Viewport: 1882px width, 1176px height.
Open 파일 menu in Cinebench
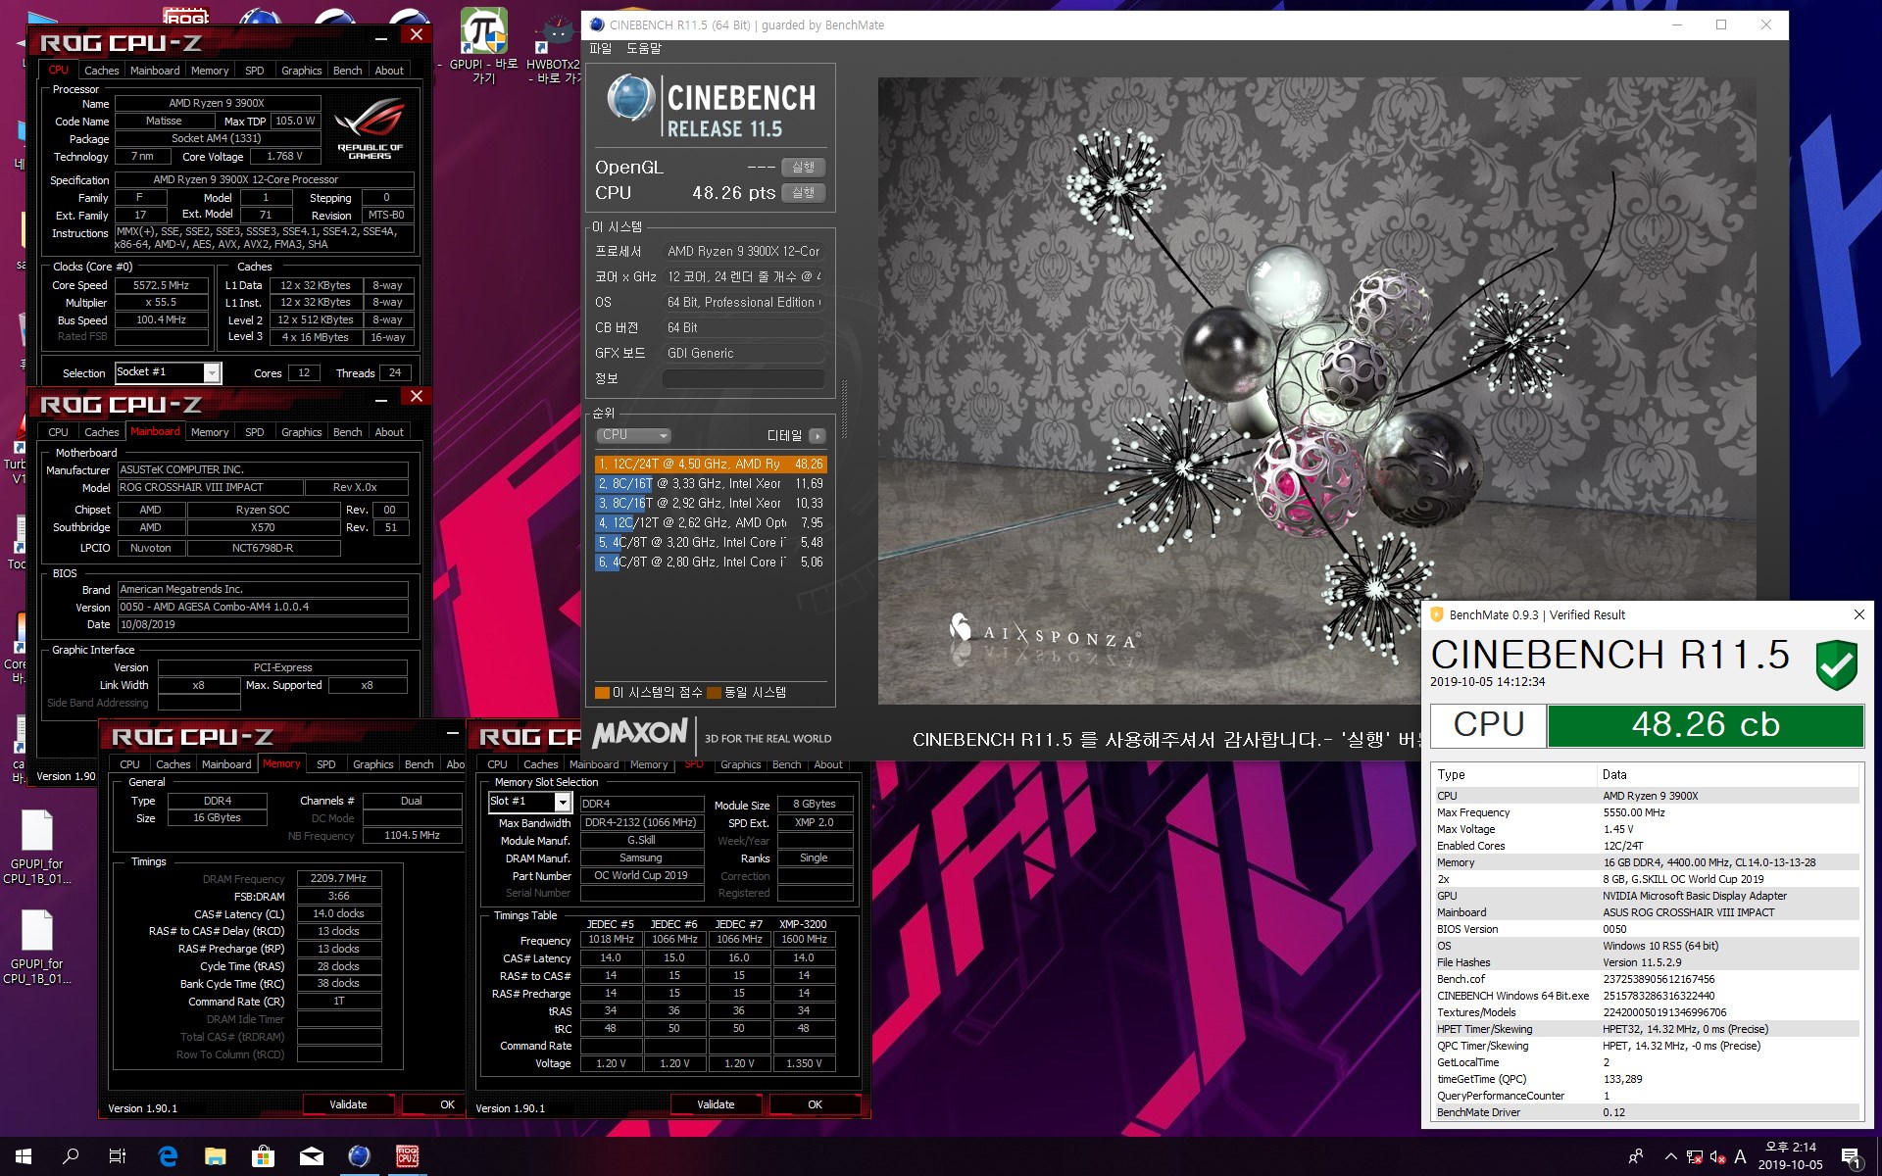click(x=601, y=48)
